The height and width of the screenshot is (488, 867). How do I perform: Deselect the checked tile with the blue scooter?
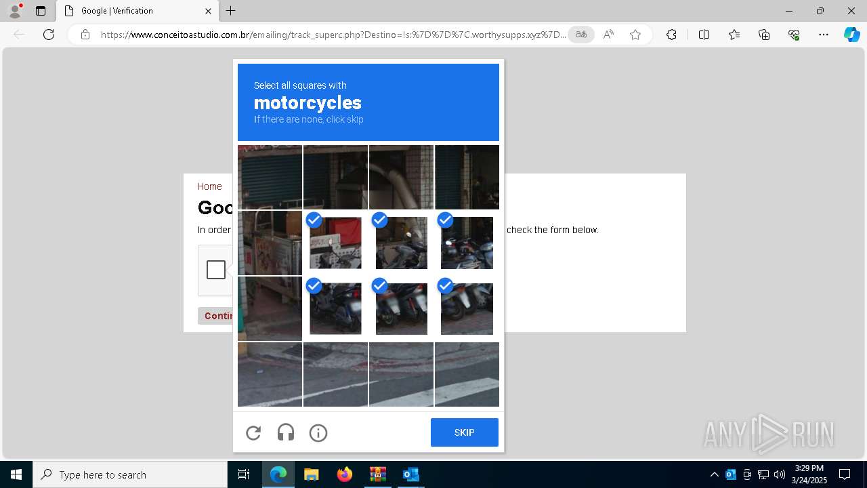click(x=335, y=308)
